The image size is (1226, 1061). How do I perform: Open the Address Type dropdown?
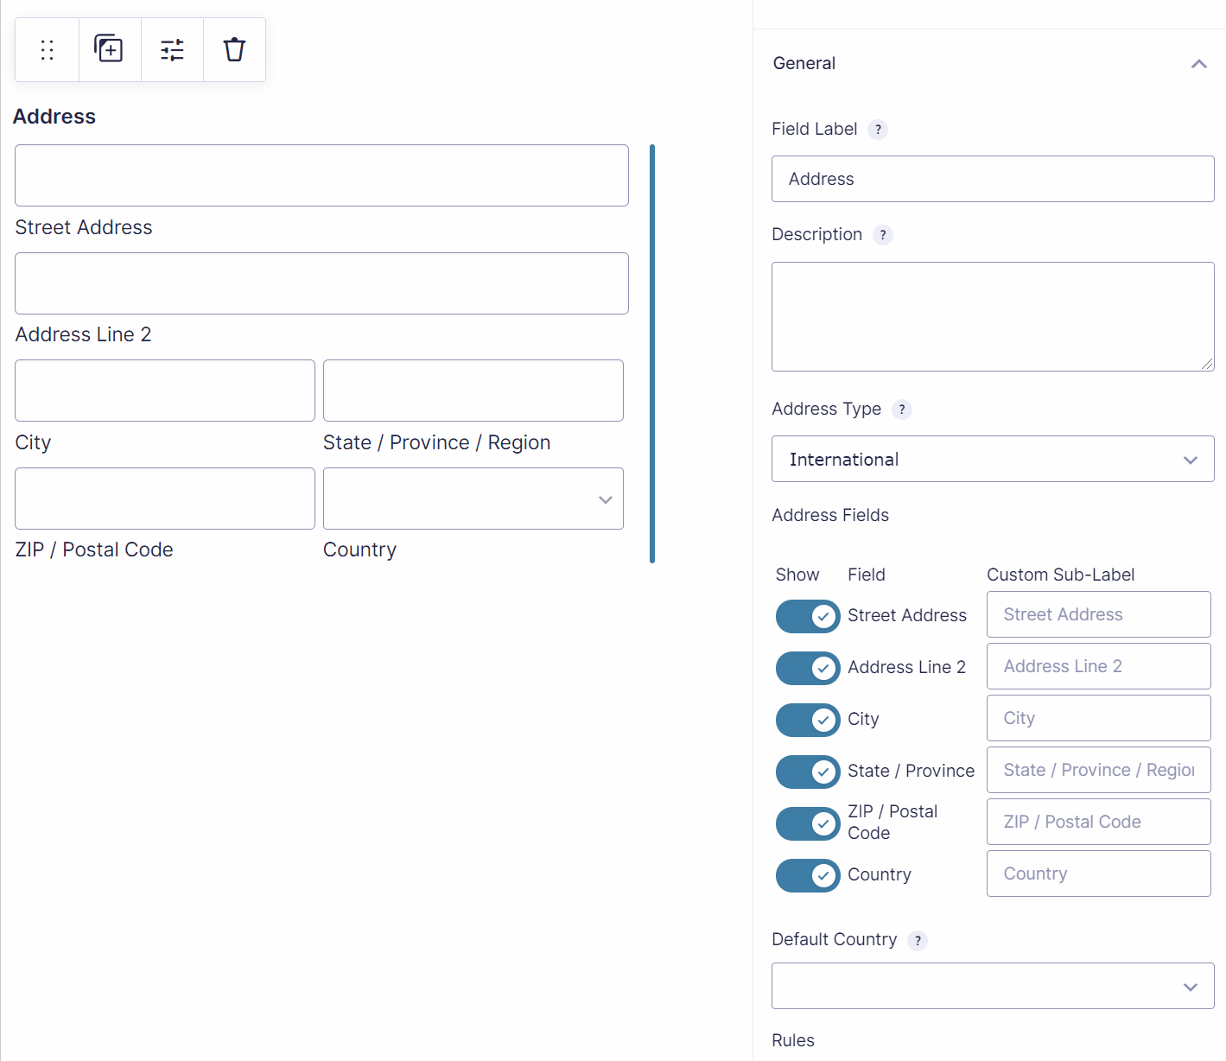(992, 459)
